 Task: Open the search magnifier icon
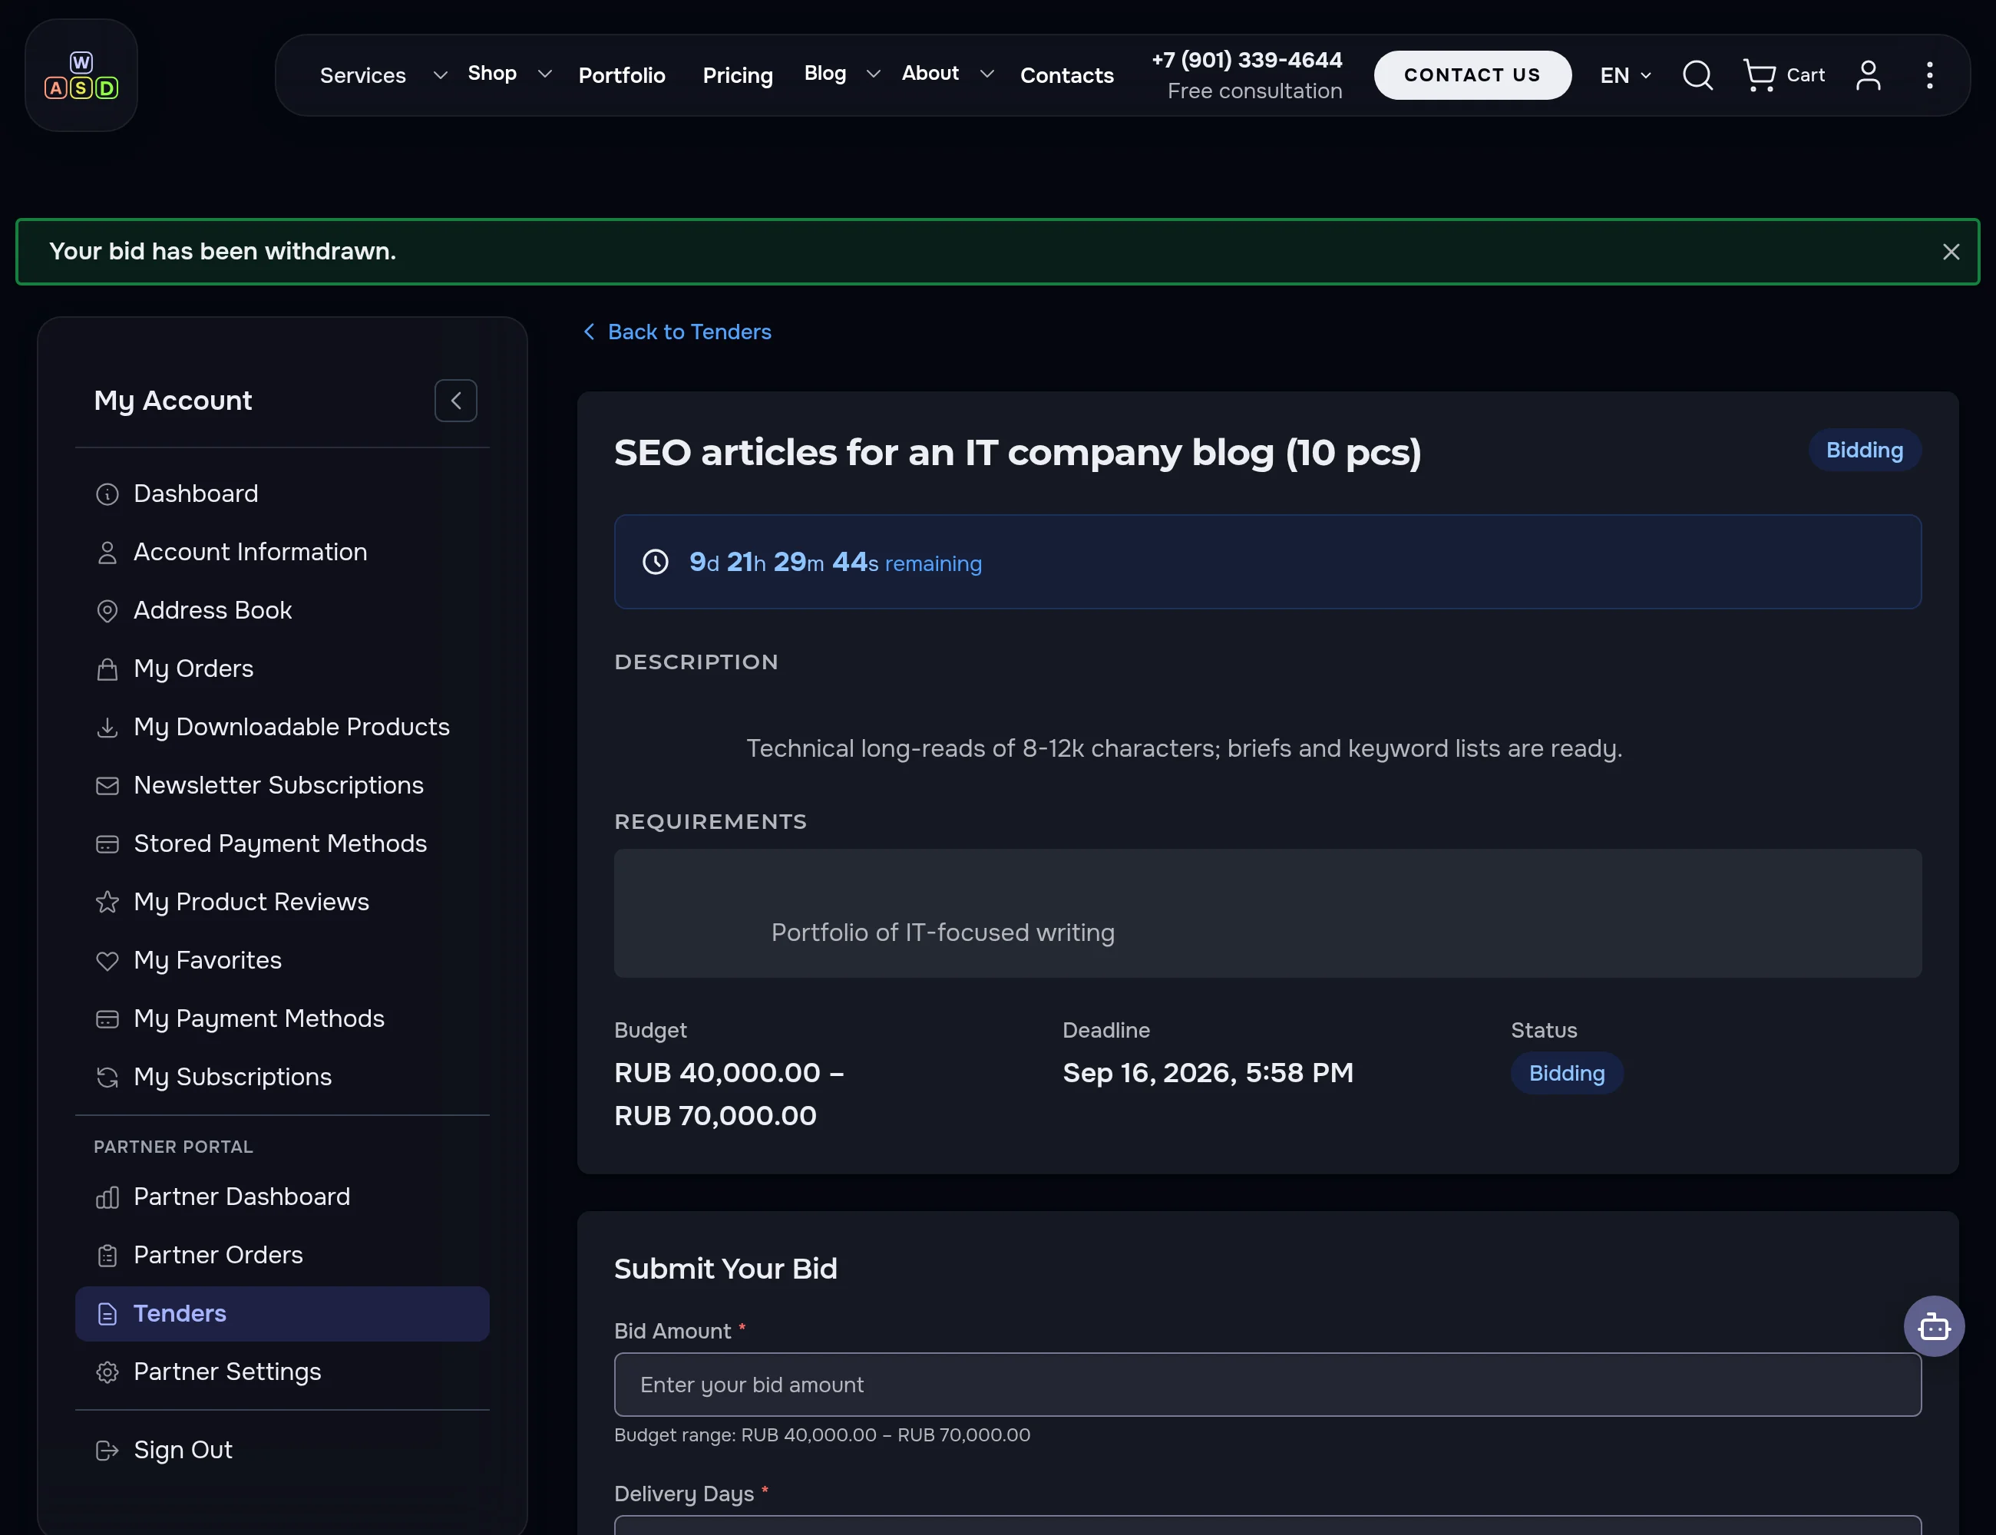[x=1697, y=75]
